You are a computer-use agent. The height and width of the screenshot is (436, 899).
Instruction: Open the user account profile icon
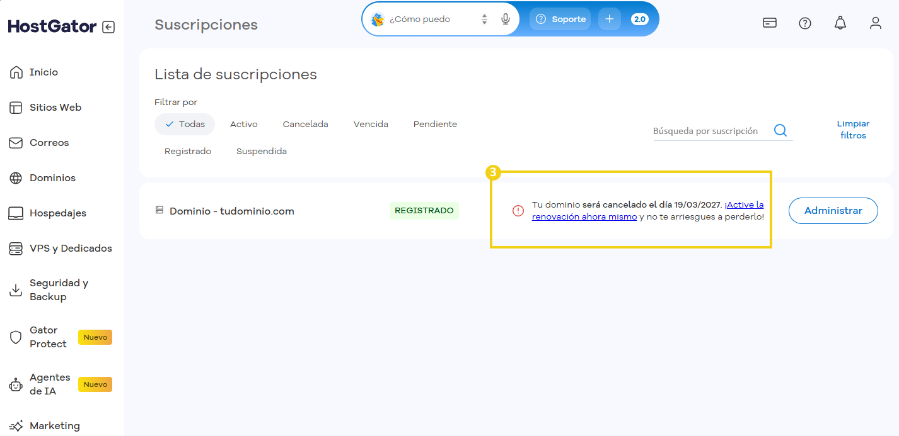click(875, 23)
